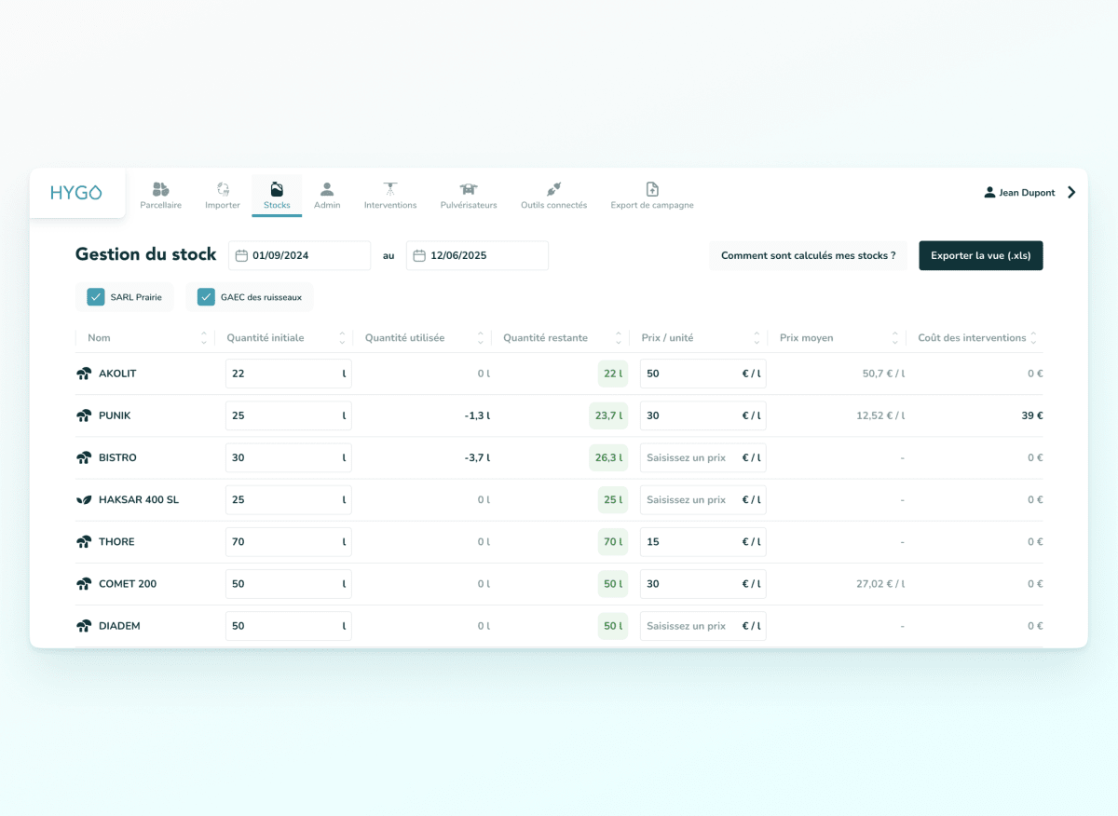This screenshot has height=816, width=1118.
Task: Sort by the Nom column arrows
Action: [x=204, y=338]
